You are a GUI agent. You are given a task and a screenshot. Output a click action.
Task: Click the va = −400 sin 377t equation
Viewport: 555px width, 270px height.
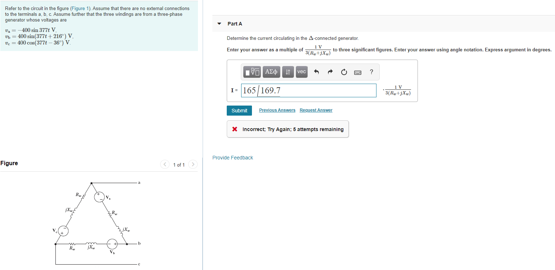[x=31, y=30]
